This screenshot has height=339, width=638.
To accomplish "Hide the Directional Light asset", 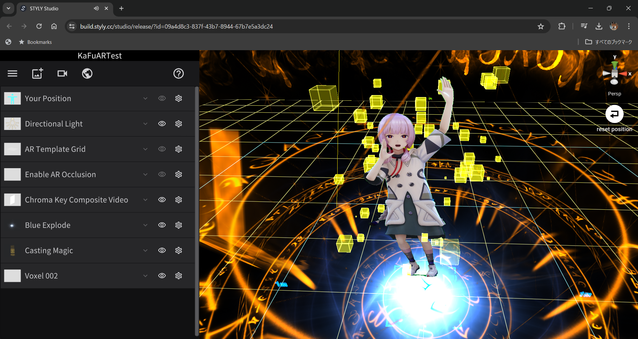I will [162, 124].
